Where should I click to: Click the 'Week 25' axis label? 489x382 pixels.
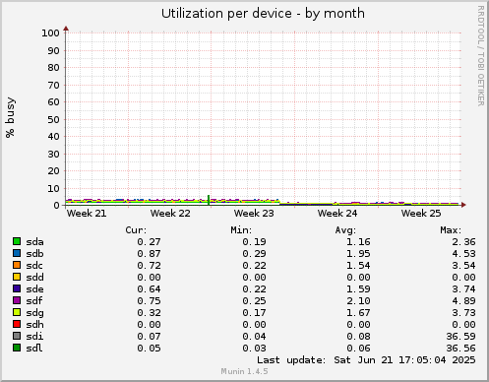tap(421, 214)
